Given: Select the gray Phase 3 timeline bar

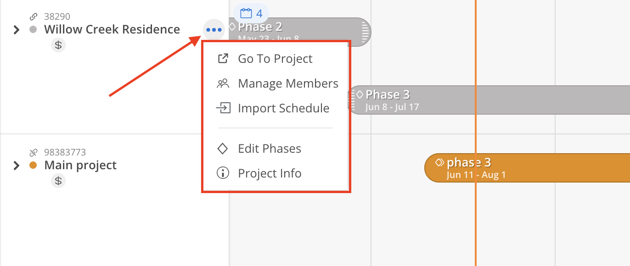Looking at the screenshot, I should pyautogui.click(x=489, y=100).
